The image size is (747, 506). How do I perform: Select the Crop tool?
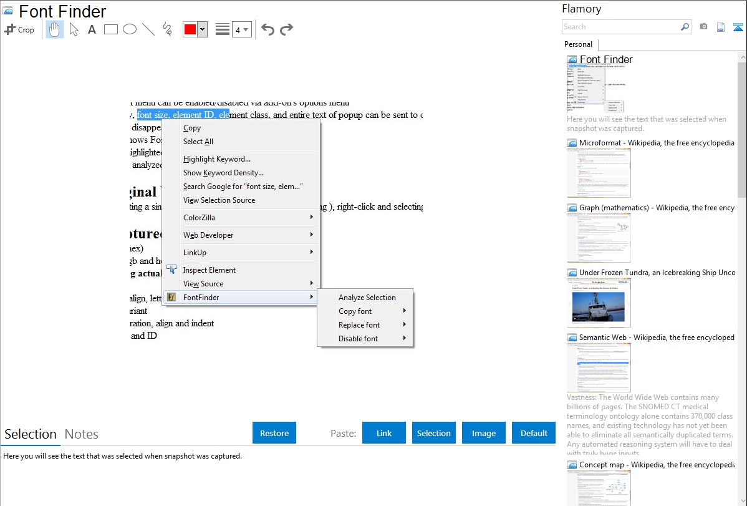pyautogui.click(x=19, y=29)
